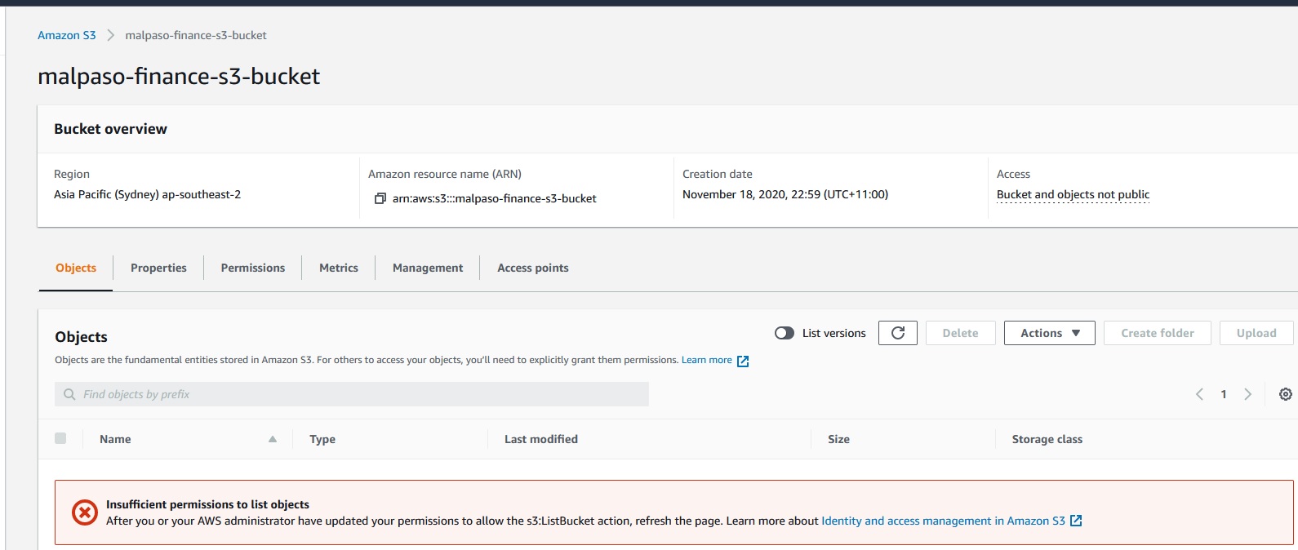This screenshot has width=1298, height=550.
Task: Sort objects by Name column arrow
Action: click(x=273, y=439)
